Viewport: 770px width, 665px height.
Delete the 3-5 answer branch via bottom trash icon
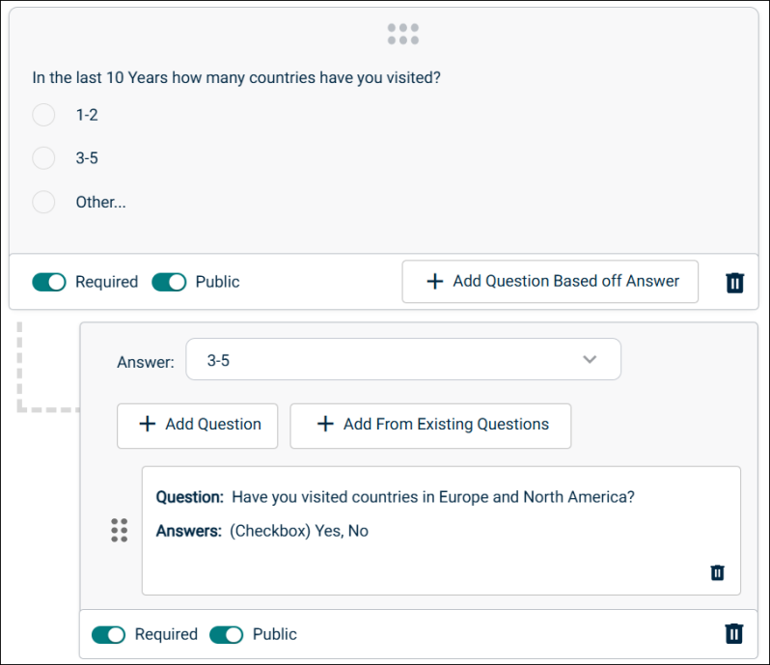click(734, 633)
